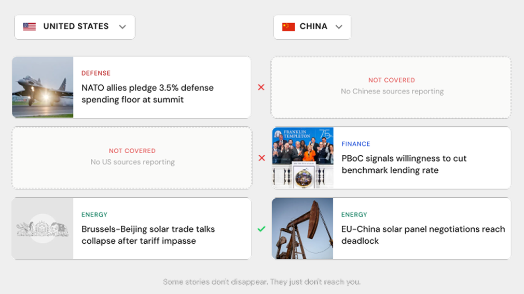Open oil pump jack thumbnail

tap(302, 229)
